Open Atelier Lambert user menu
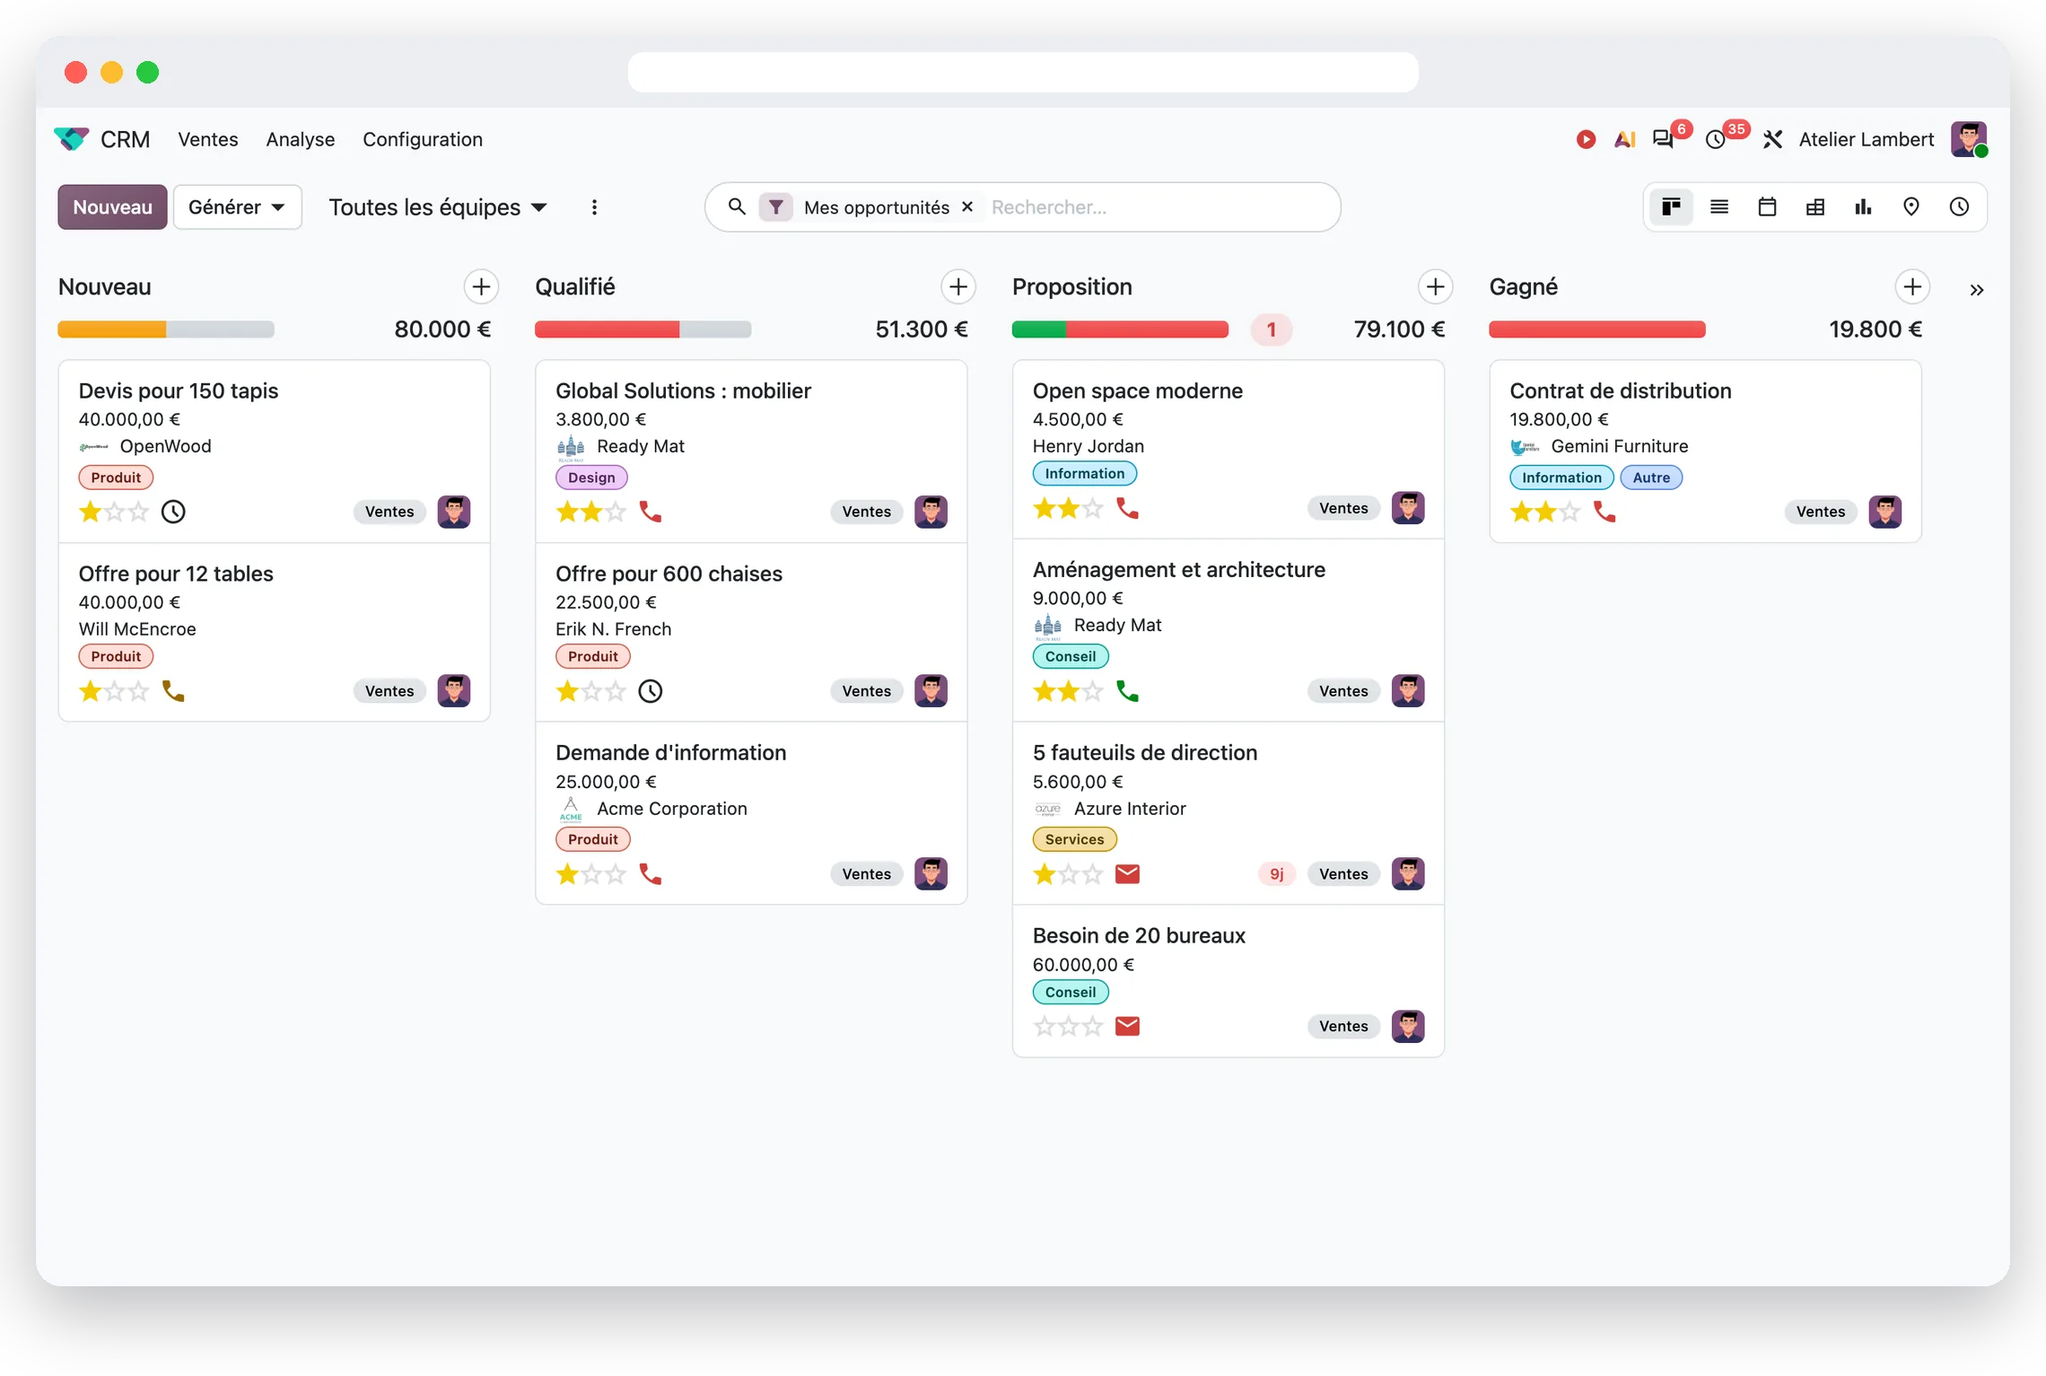The width and height of the screenshot is (2046, 1376). [x=1867, y=139]
